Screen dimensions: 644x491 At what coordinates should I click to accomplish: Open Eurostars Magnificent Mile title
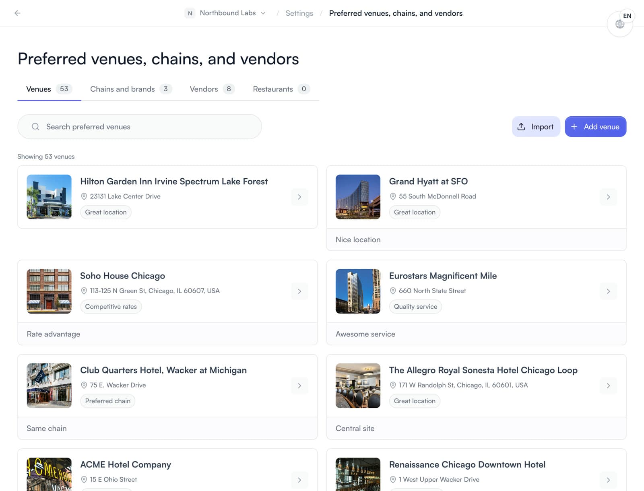click(443, 276)
